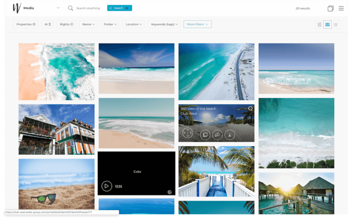
Task: Open the AI filter
Action: point(47,24)
